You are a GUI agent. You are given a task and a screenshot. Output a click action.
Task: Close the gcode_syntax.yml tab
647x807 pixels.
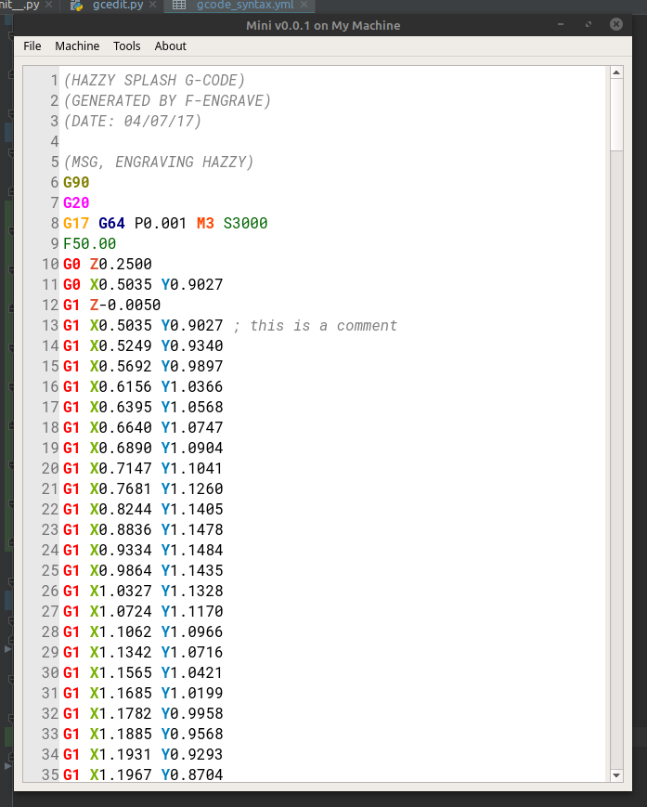click(304, 5)
